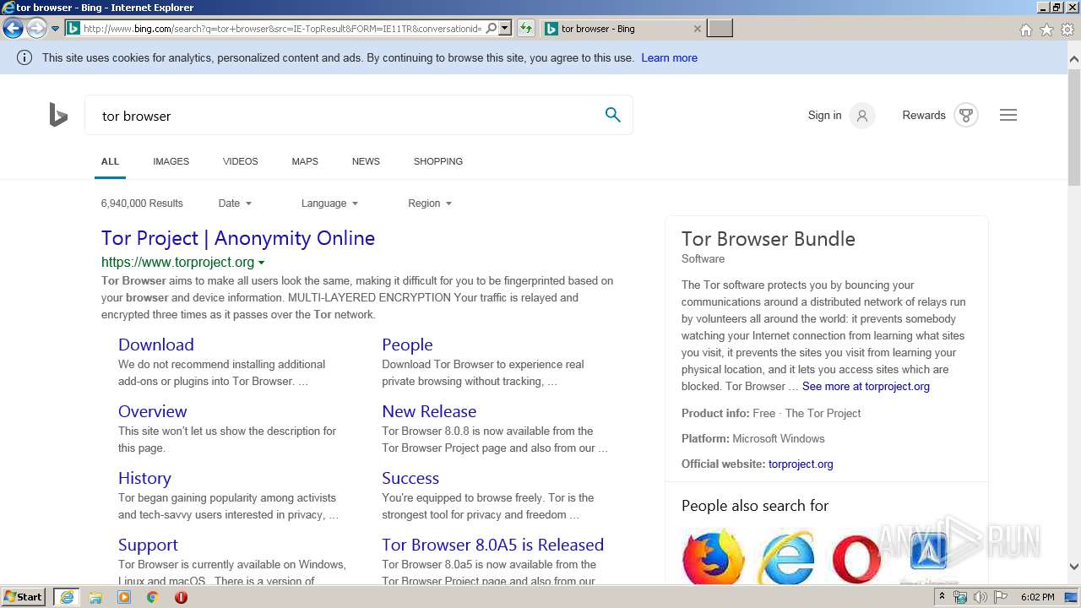Click the address bar URL field
Image resolution: width=1081 pixels, height=608 pixels.
tap(283, 29)
